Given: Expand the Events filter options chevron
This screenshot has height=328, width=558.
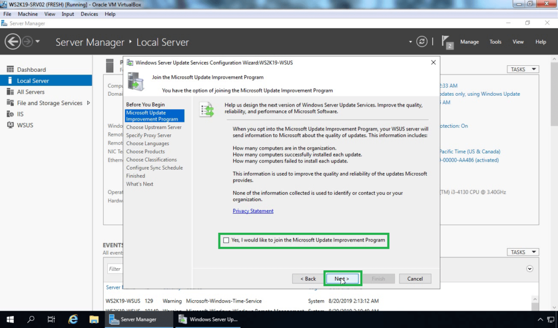Looking at the screenshot, I should coord(530,269).
